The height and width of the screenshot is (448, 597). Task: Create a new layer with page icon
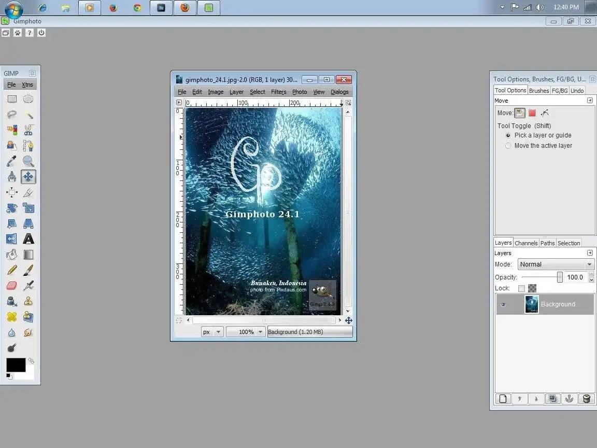[x=502, y=399]
